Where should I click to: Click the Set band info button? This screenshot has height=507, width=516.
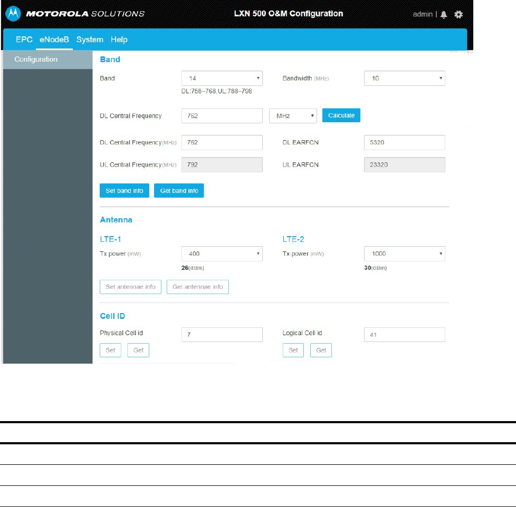pos(125,191)
